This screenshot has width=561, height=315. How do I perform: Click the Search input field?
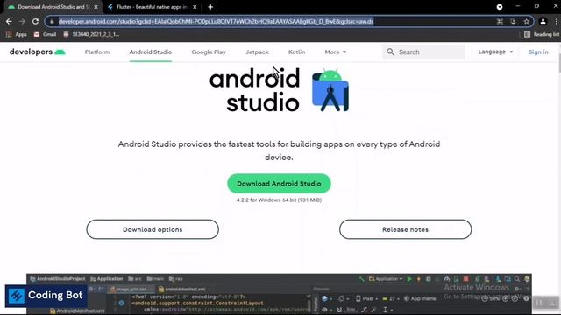423,52
